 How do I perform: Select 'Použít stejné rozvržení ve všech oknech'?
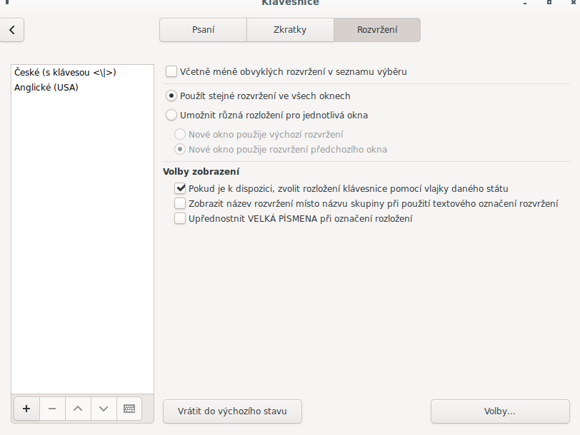tap(171, 96)
